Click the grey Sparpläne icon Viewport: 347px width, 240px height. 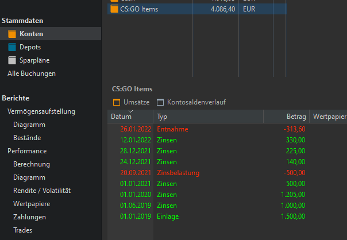(x=13, y=60)
